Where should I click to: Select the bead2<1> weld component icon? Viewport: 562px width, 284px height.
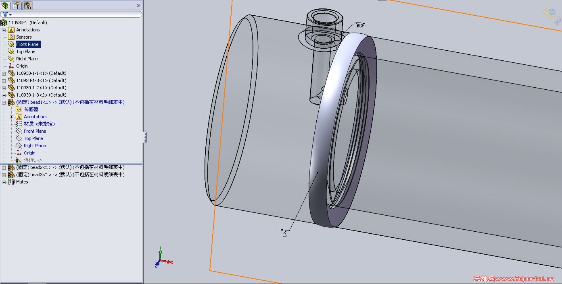tap(11, 167)
